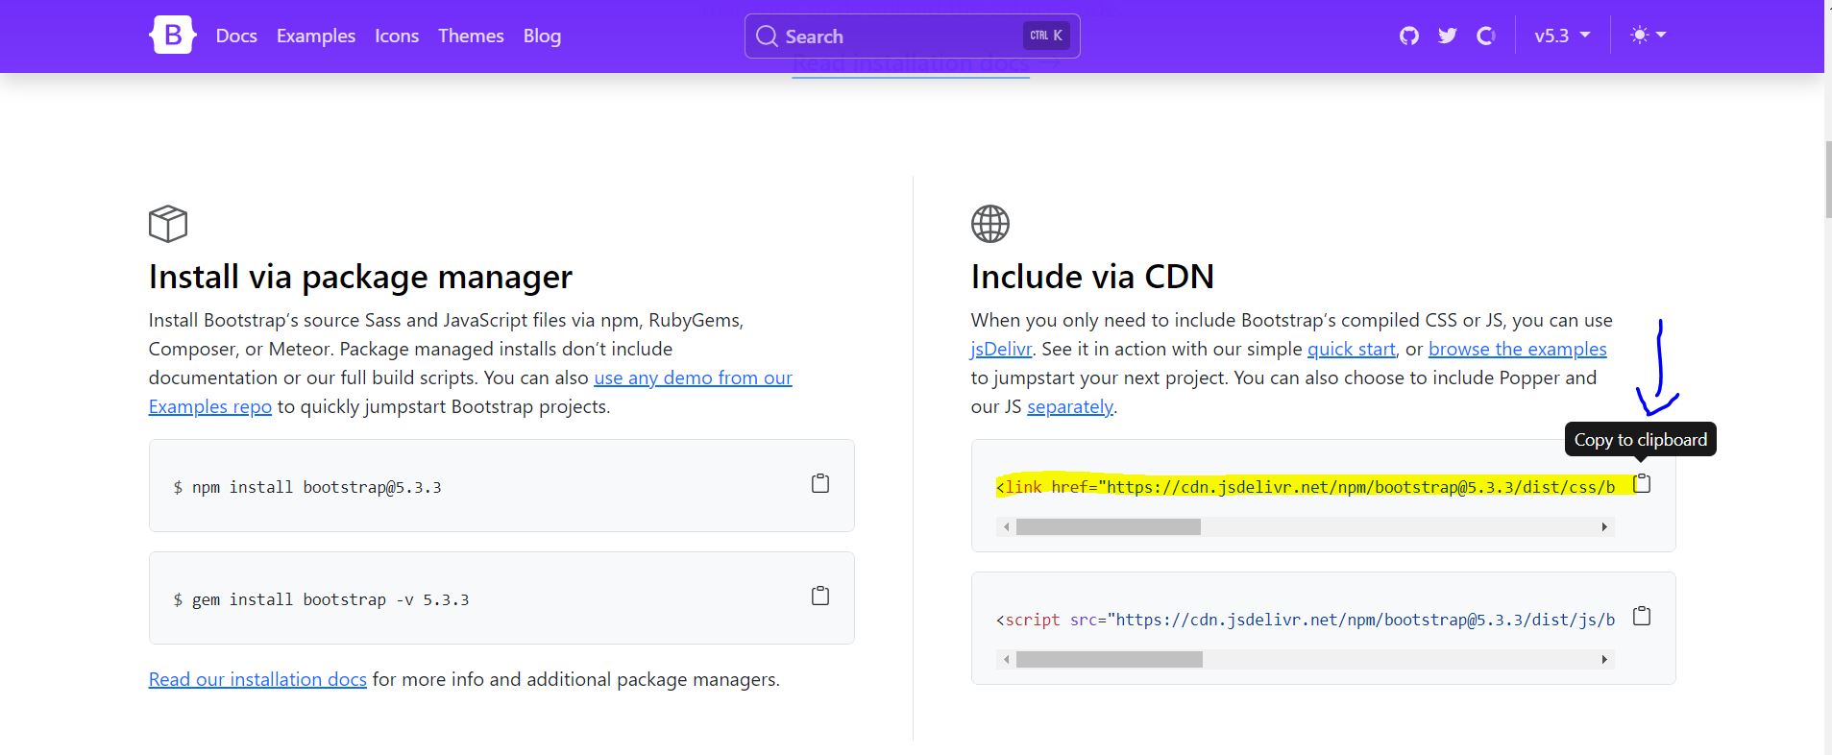
Task: Click left arrow of script code scrollbar
Action: click(x=1006, y=660)
